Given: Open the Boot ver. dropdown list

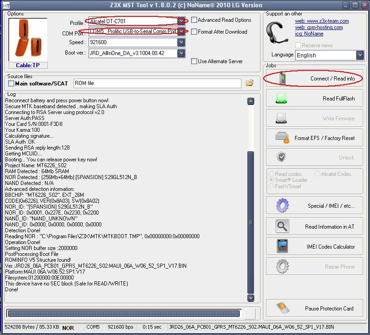Looking at the screenshot, I should [x=181, y=53].
